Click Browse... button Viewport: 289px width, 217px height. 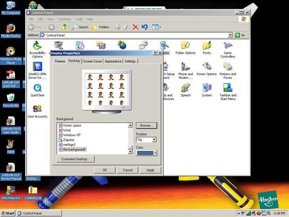(146, 126)
